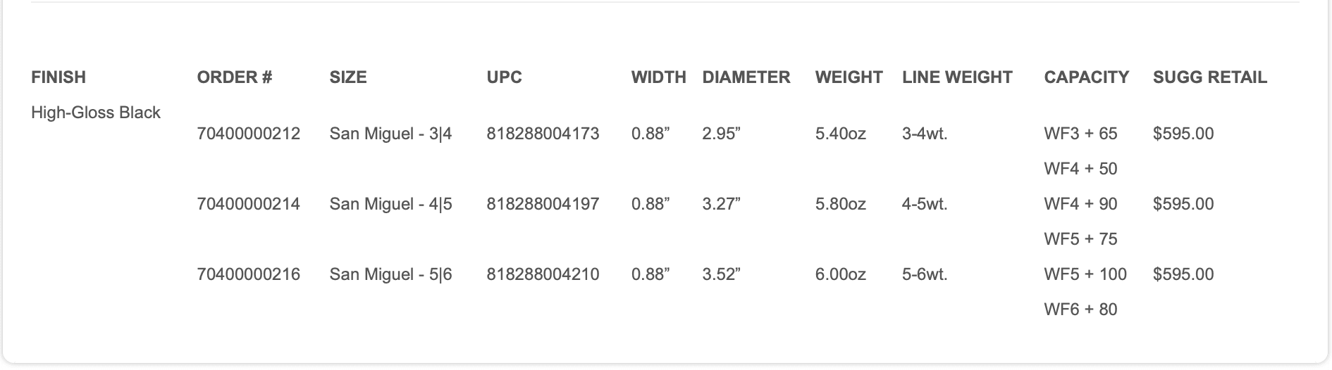This screenshot has width=1332, height=370.
Task: Click the CAPACITY column header
Action: coord(1086,77)
